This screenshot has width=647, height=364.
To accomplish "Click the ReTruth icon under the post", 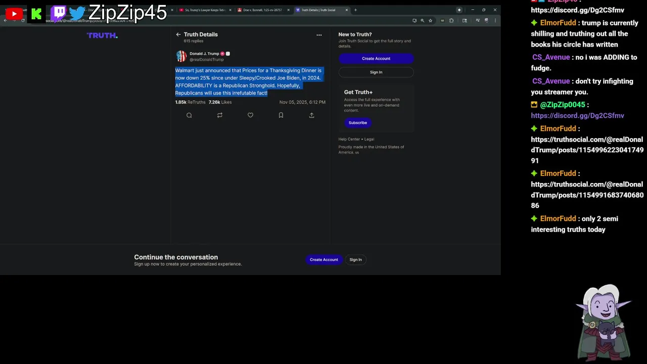I will pyautogui.click(x=219, y=115).
